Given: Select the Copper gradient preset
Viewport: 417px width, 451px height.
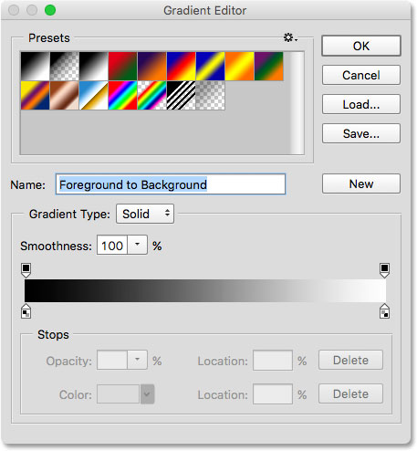Looking at the screenshot, I should 65,95.
